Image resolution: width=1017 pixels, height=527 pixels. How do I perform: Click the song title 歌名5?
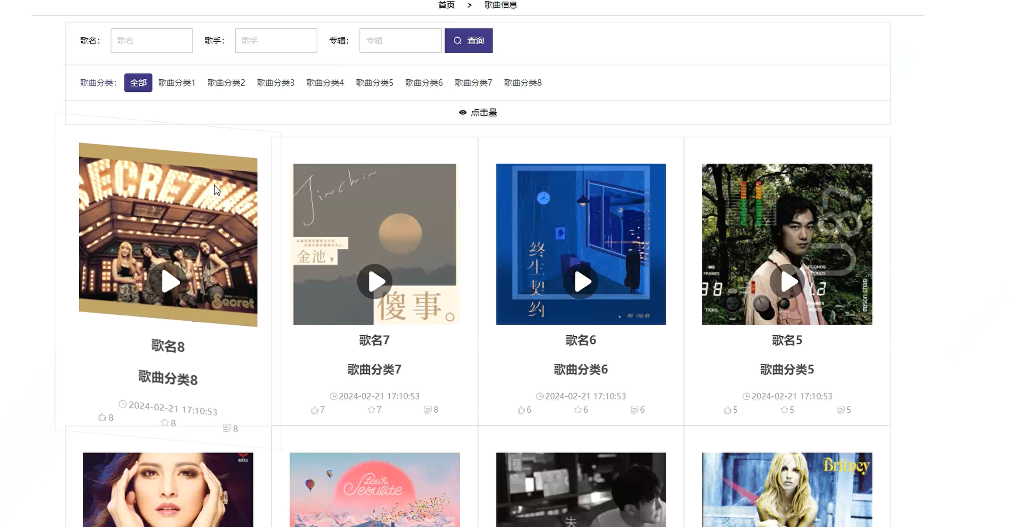[x=787, y=340]
